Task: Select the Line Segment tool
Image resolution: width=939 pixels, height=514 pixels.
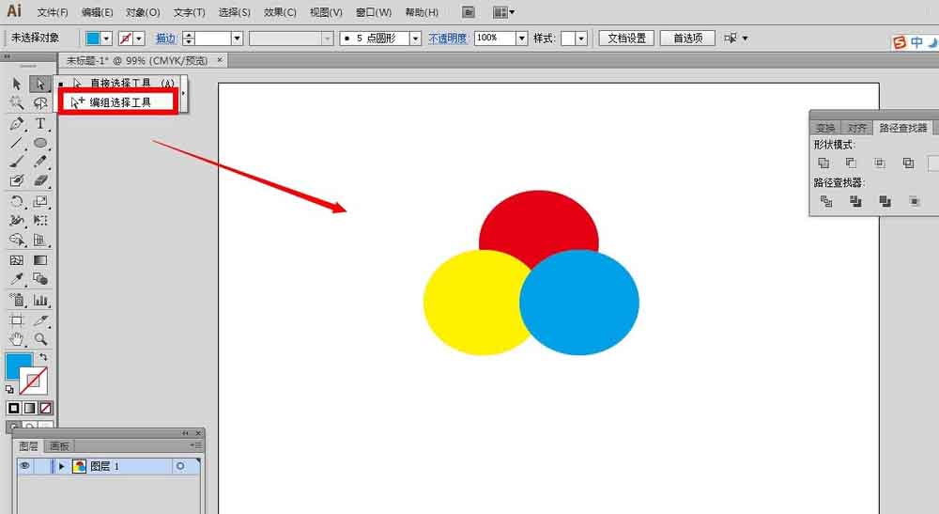Action: click(x=17, y=143)
